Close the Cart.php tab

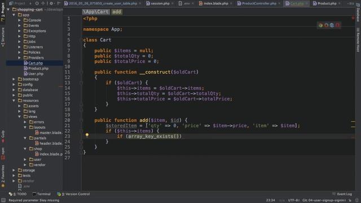306,3
